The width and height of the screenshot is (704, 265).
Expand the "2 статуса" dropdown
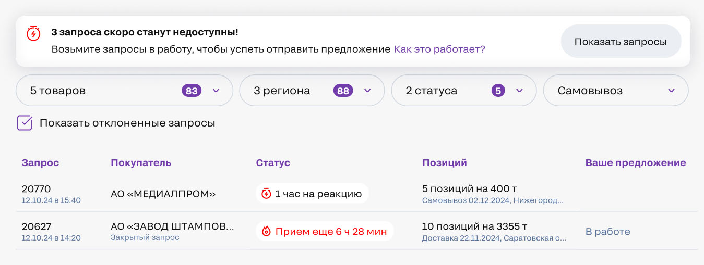pos(519,91)
